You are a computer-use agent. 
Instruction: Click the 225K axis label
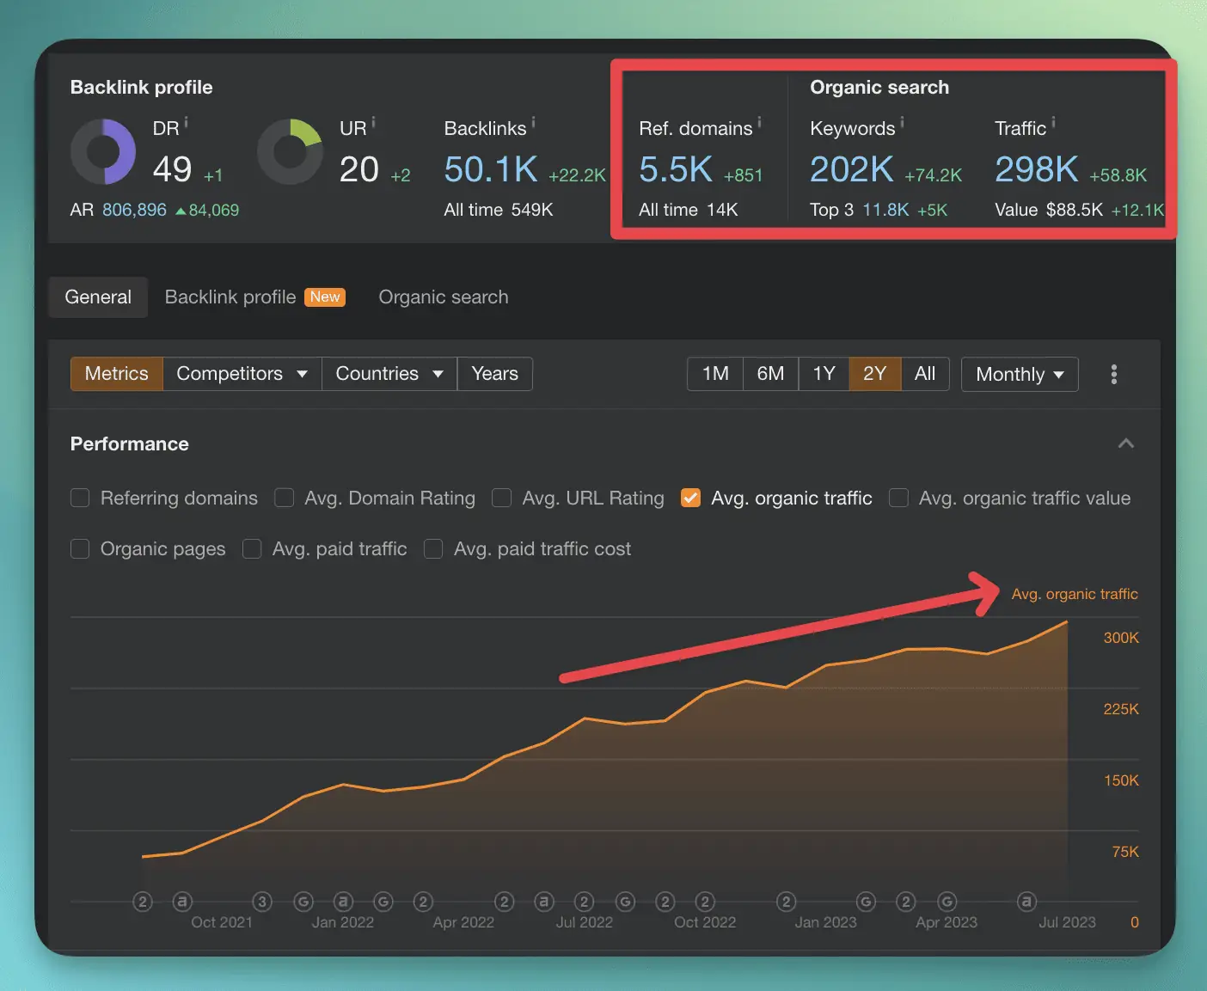1121,709
